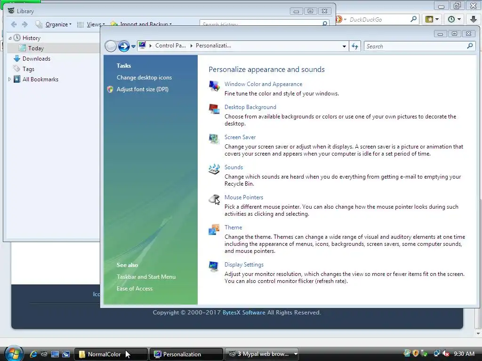Viewport: 482px width, 361px height.
Task: Launch Mypal raccoon icon in Quick Launch
Action: (x=44, y=354)
